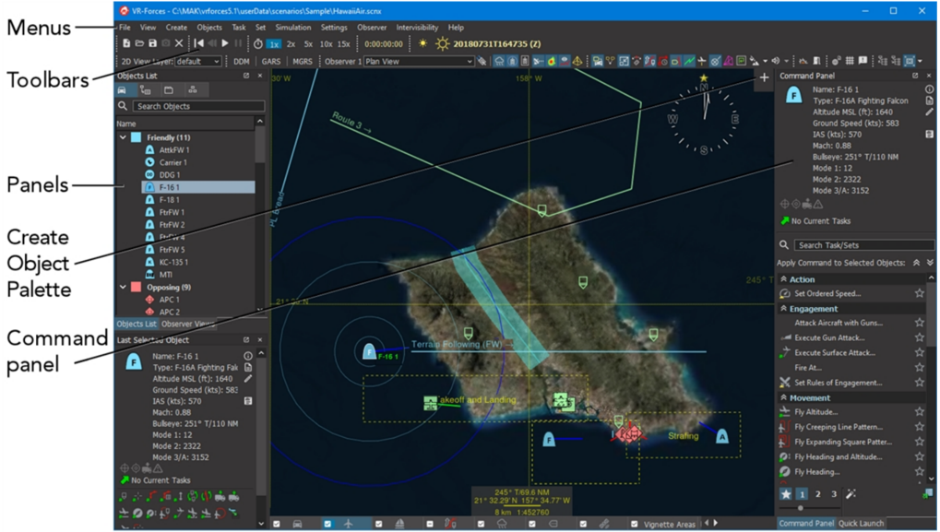
Task: Favorite the Set Ordered Speed star
Action: pos(919,293)
